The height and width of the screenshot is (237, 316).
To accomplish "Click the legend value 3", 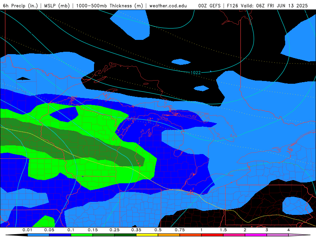I will 267,230.
